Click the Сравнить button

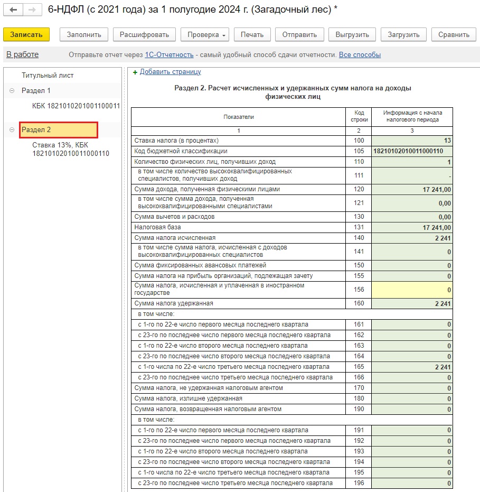coord(454,34)
